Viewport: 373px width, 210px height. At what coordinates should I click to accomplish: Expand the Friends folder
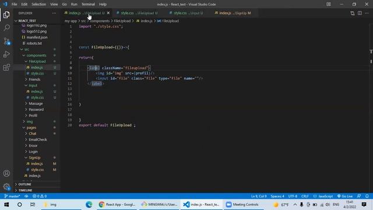[34, 79]
